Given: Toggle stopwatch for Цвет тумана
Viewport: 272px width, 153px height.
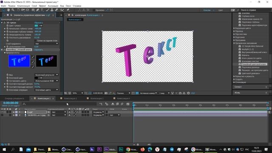Looking at the screenshot, I should (8, 25).
